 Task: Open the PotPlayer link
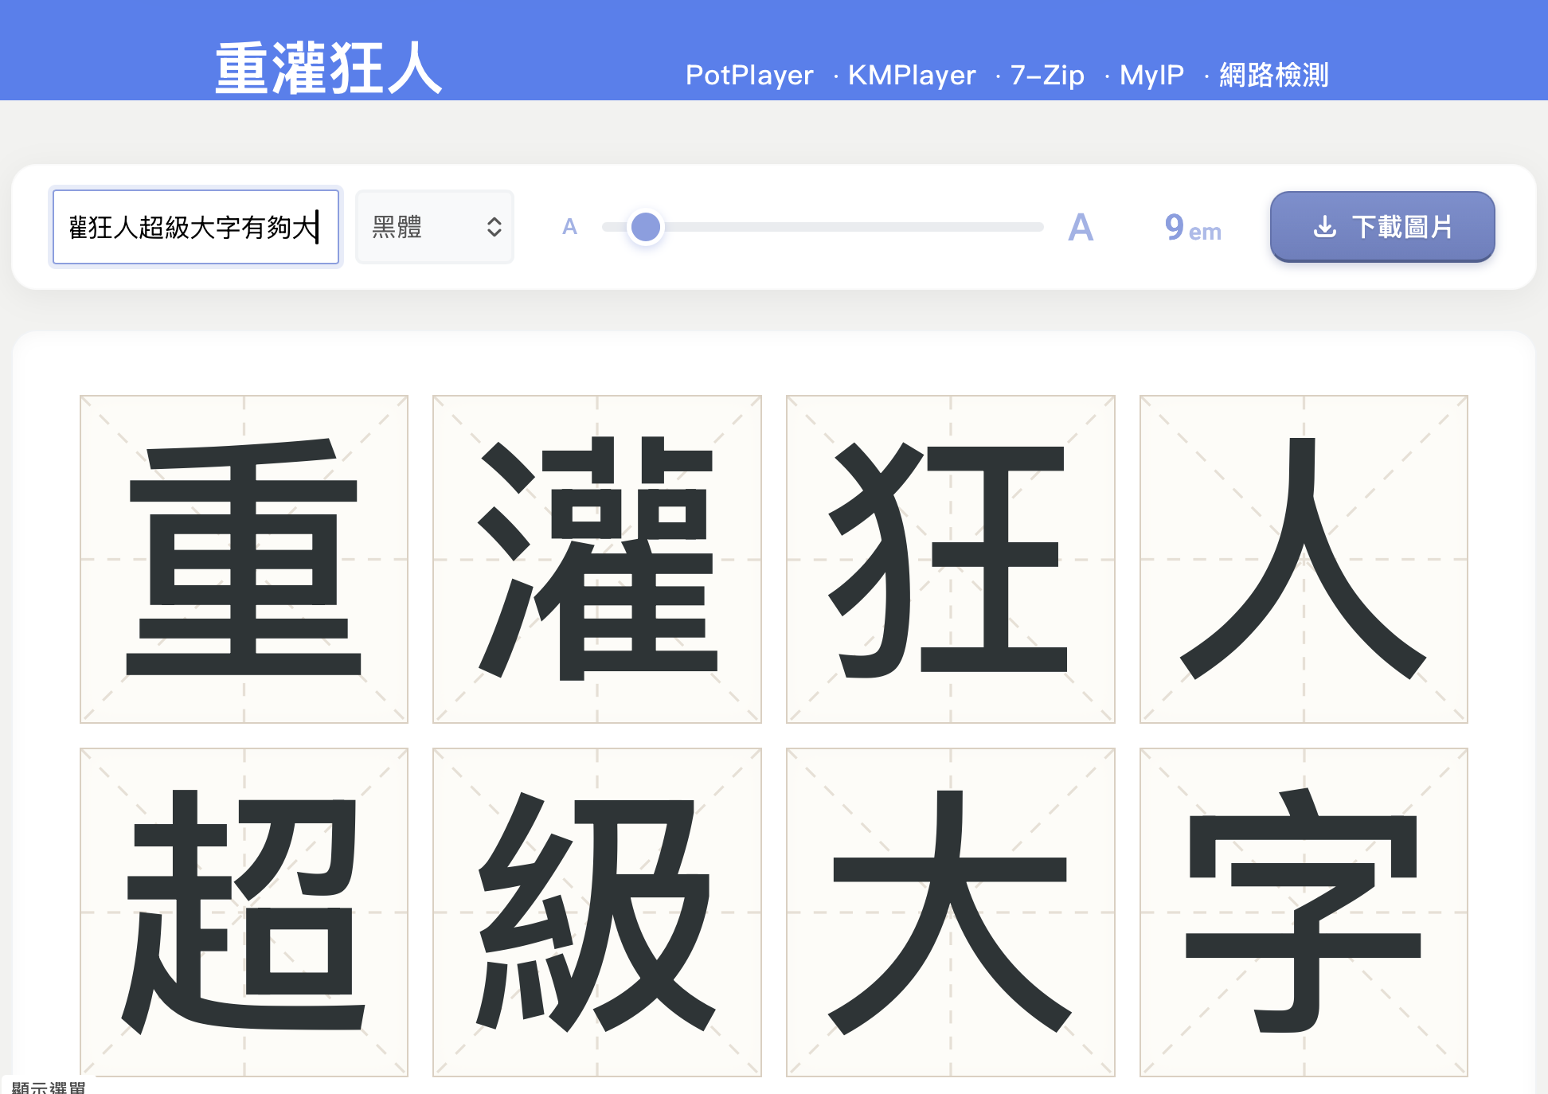coord(749,75)
